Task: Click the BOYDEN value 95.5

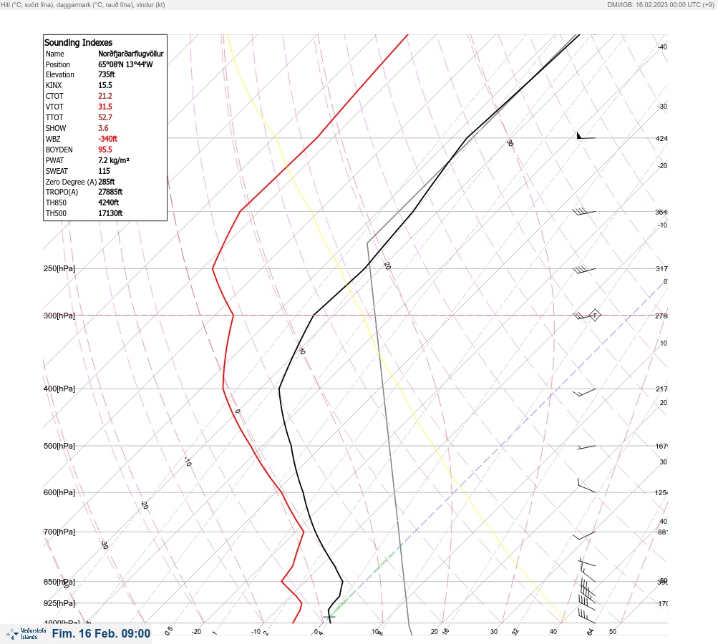Action: (x=105, y=150)
